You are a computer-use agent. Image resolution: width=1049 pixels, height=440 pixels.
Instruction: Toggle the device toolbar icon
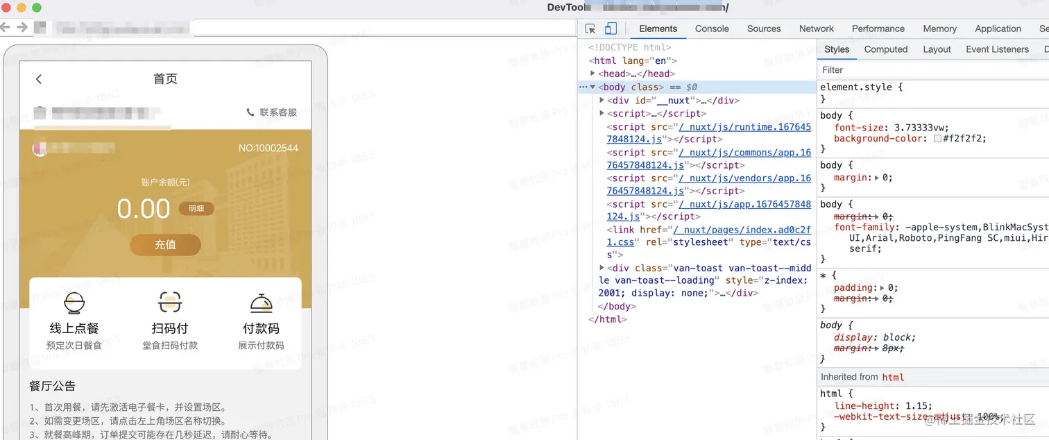point(611,28)
